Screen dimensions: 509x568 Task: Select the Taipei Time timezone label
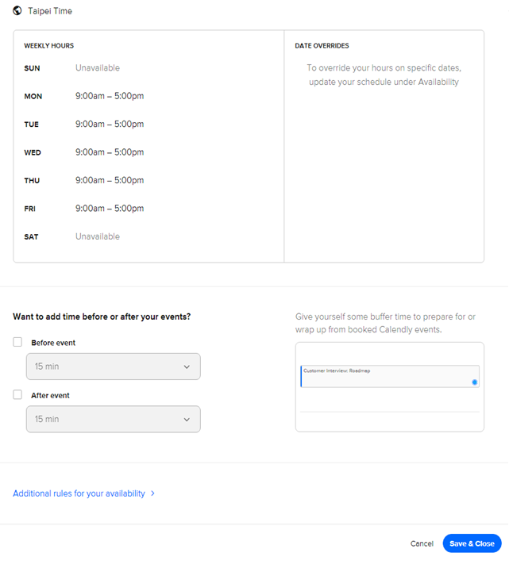click(x=50, y=11)
